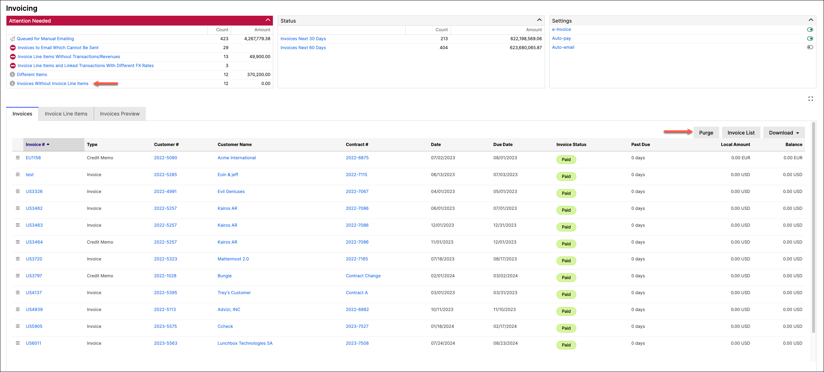Screen dimensions: 824x372
Task: Collapse the Settings panel
Action: pos(811,20)
